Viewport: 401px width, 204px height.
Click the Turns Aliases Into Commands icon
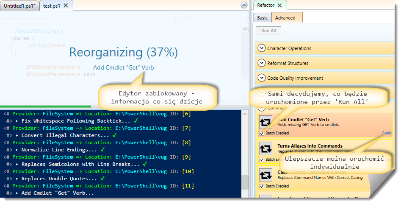[265, 148]
